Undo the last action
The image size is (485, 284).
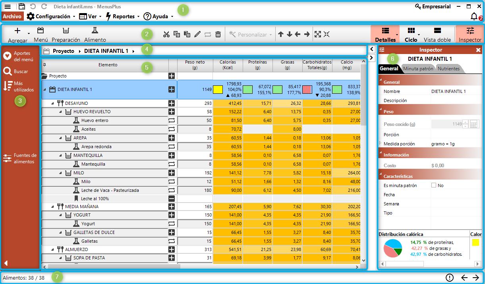33,7
